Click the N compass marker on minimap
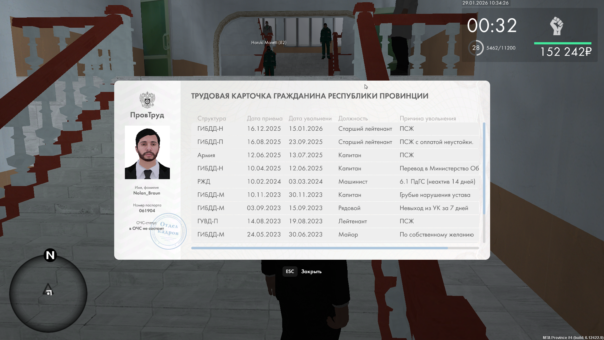 pos(50,255)
